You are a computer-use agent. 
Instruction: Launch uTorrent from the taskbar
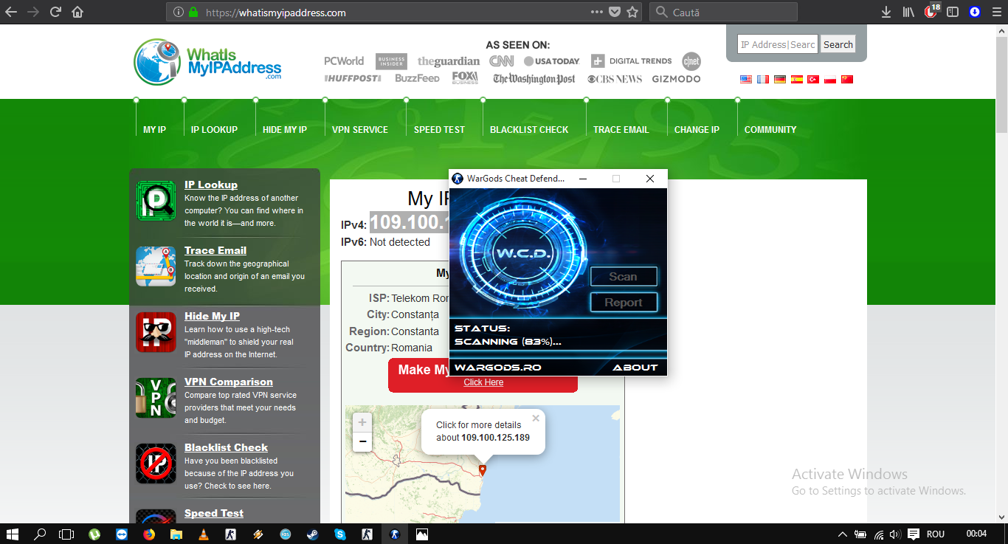point(94,534)
